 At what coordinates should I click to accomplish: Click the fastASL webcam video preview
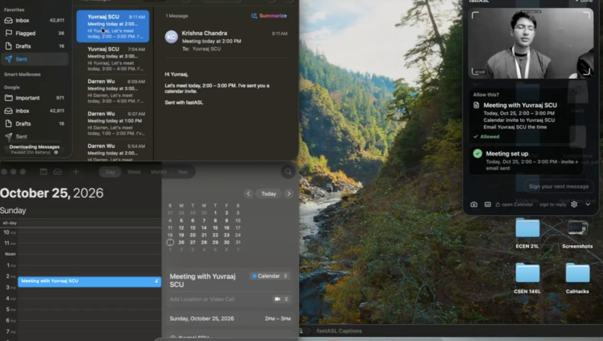click(530, 43)
